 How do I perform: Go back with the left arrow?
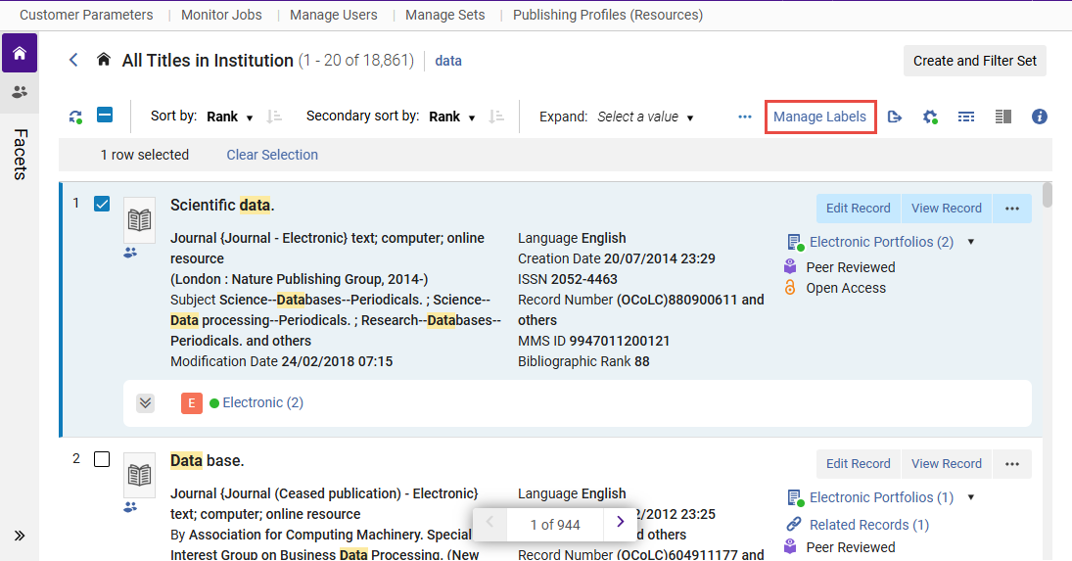tap(73, 60)
